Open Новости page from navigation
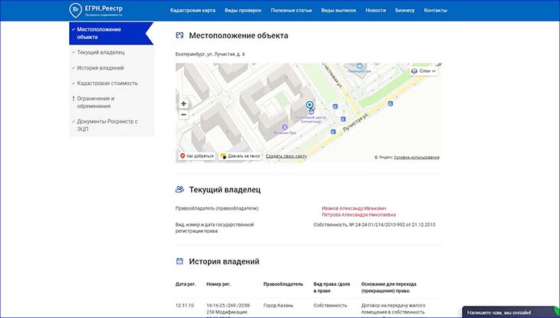The height and width of the screenshot is (318, 560). (x=375, y=11)
